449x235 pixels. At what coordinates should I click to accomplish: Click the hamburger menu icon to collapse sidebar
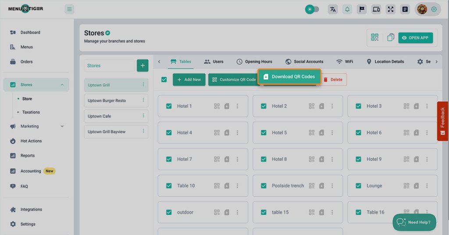69,9
